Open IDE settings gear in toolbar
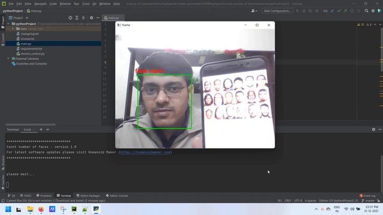The image size is (383, 215). [373, 11]
